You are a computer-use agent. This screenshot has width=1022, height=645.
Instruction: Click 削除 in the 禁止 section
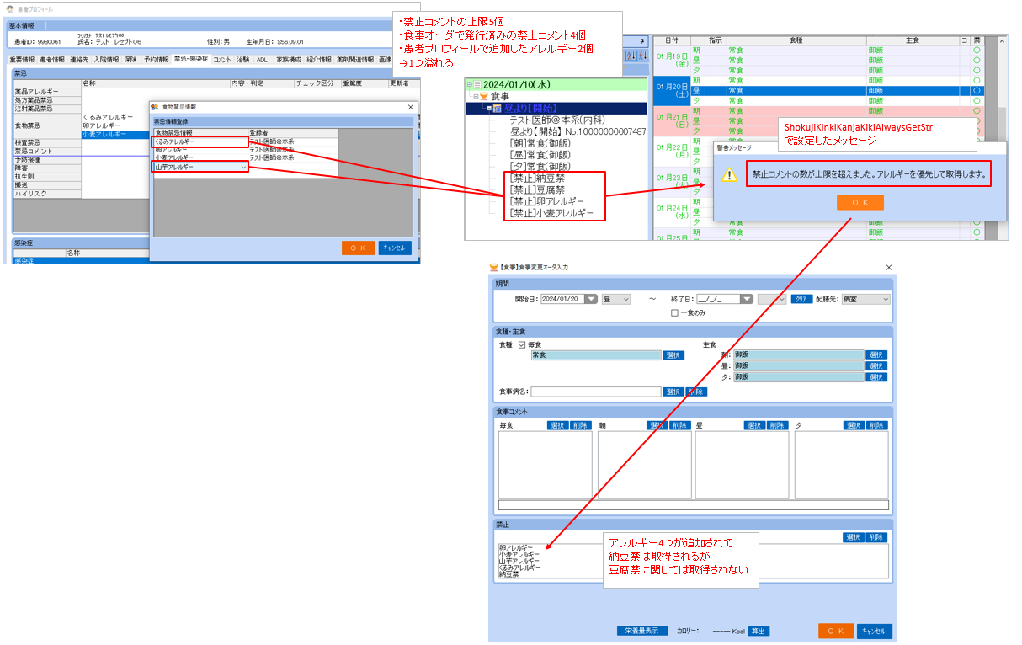pyautogui.click(x=876, y=537)
